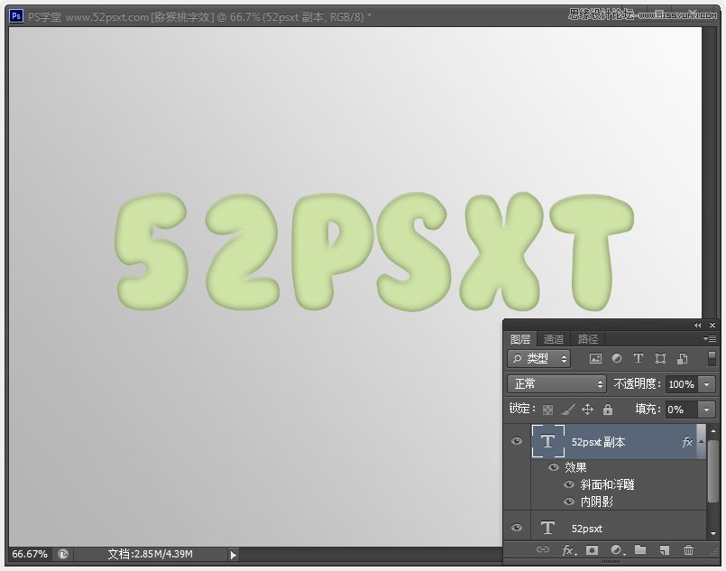
Task: Delete layer using trash icon
Action: (688, 549)
